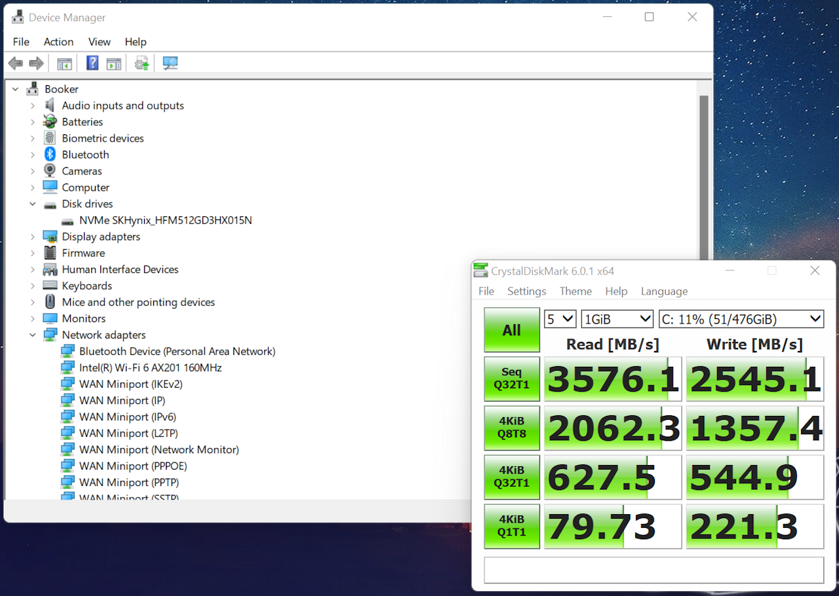Start the 4KiB Q8T8 benchmark
This screenshot has width=839, height=596.
(x=512, y=428)
